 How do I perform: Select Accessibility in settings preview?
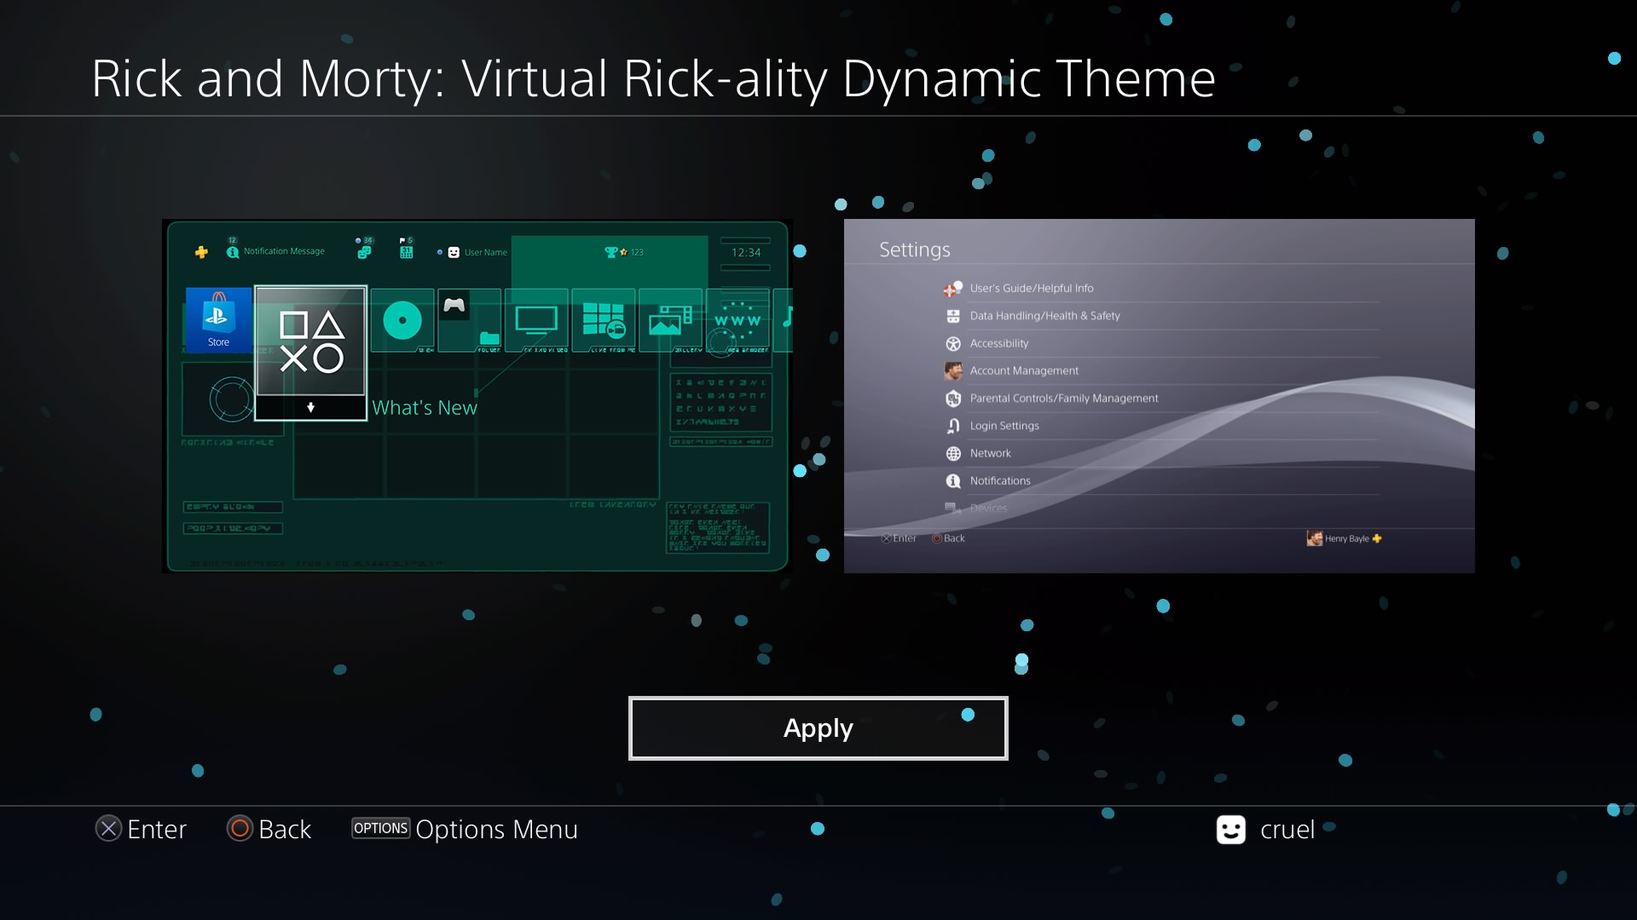[x=998, y=343]
